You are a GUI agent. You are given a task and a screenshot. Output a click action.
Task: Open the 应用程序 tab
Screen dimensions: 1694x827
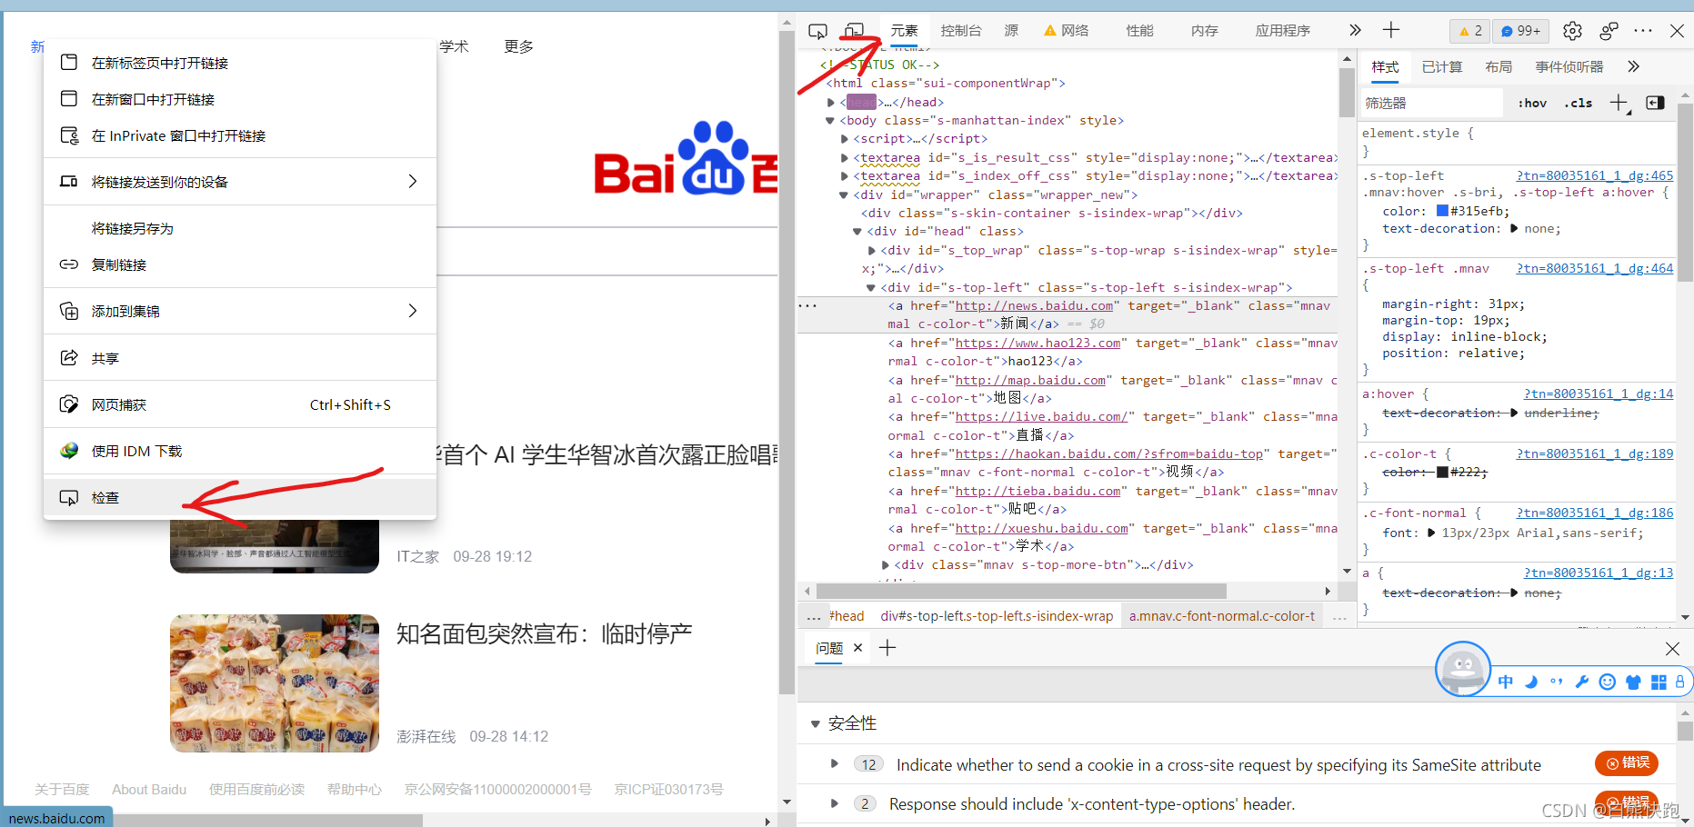click(1283, 31)
